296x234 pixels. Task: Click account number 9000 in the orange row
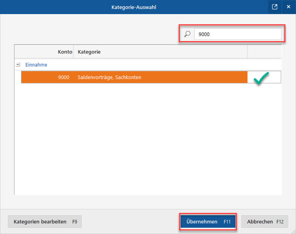63,77
